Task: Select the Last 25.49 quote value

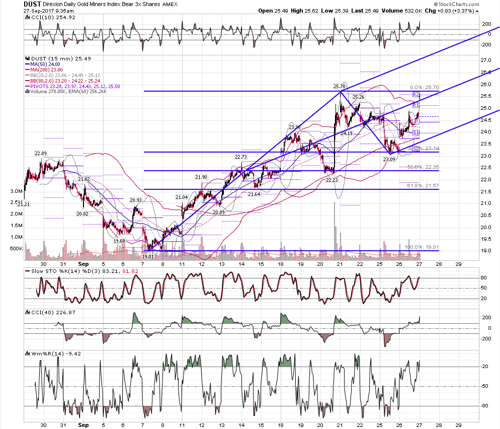Action: (365, 11)
